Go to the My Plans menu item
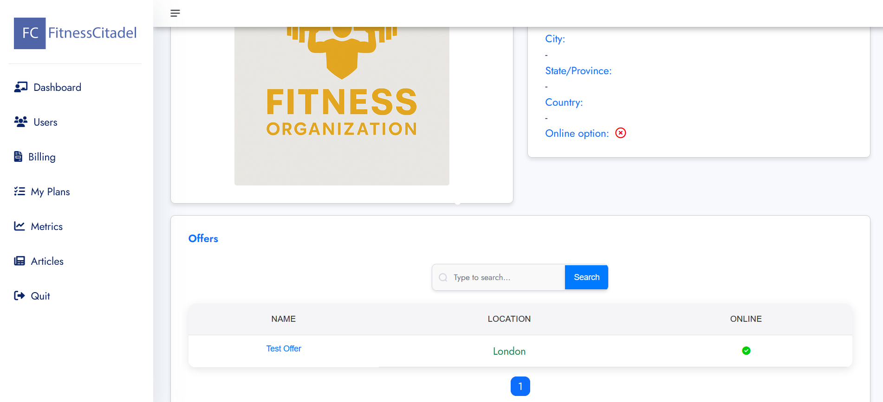 coord(50,191)
